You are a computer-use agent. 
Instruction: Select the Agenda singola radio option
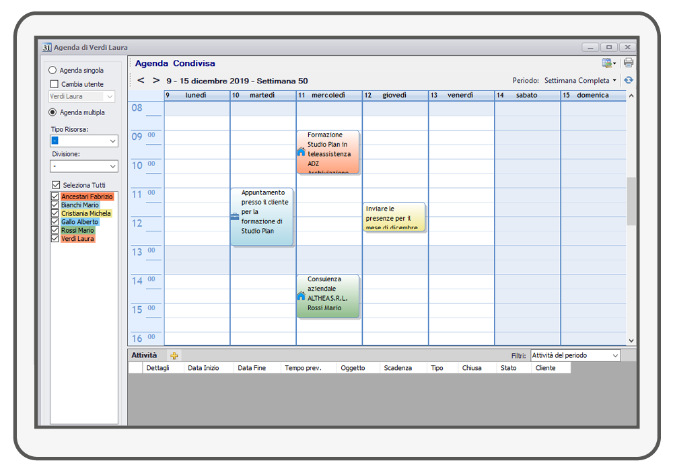(x=52, y=70)
